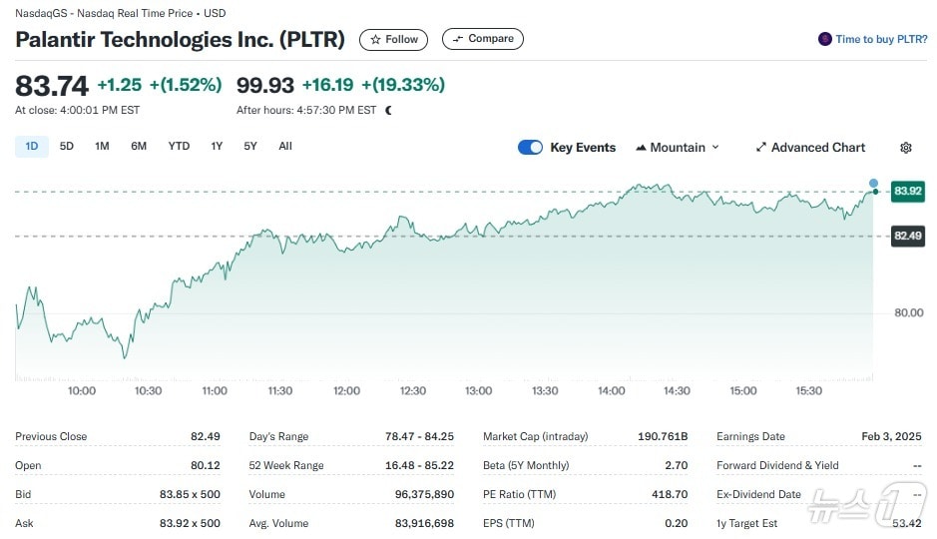Select the 5Y time range
The width and height of the screenshot is (937, 539).
click(x=250, y=147)
